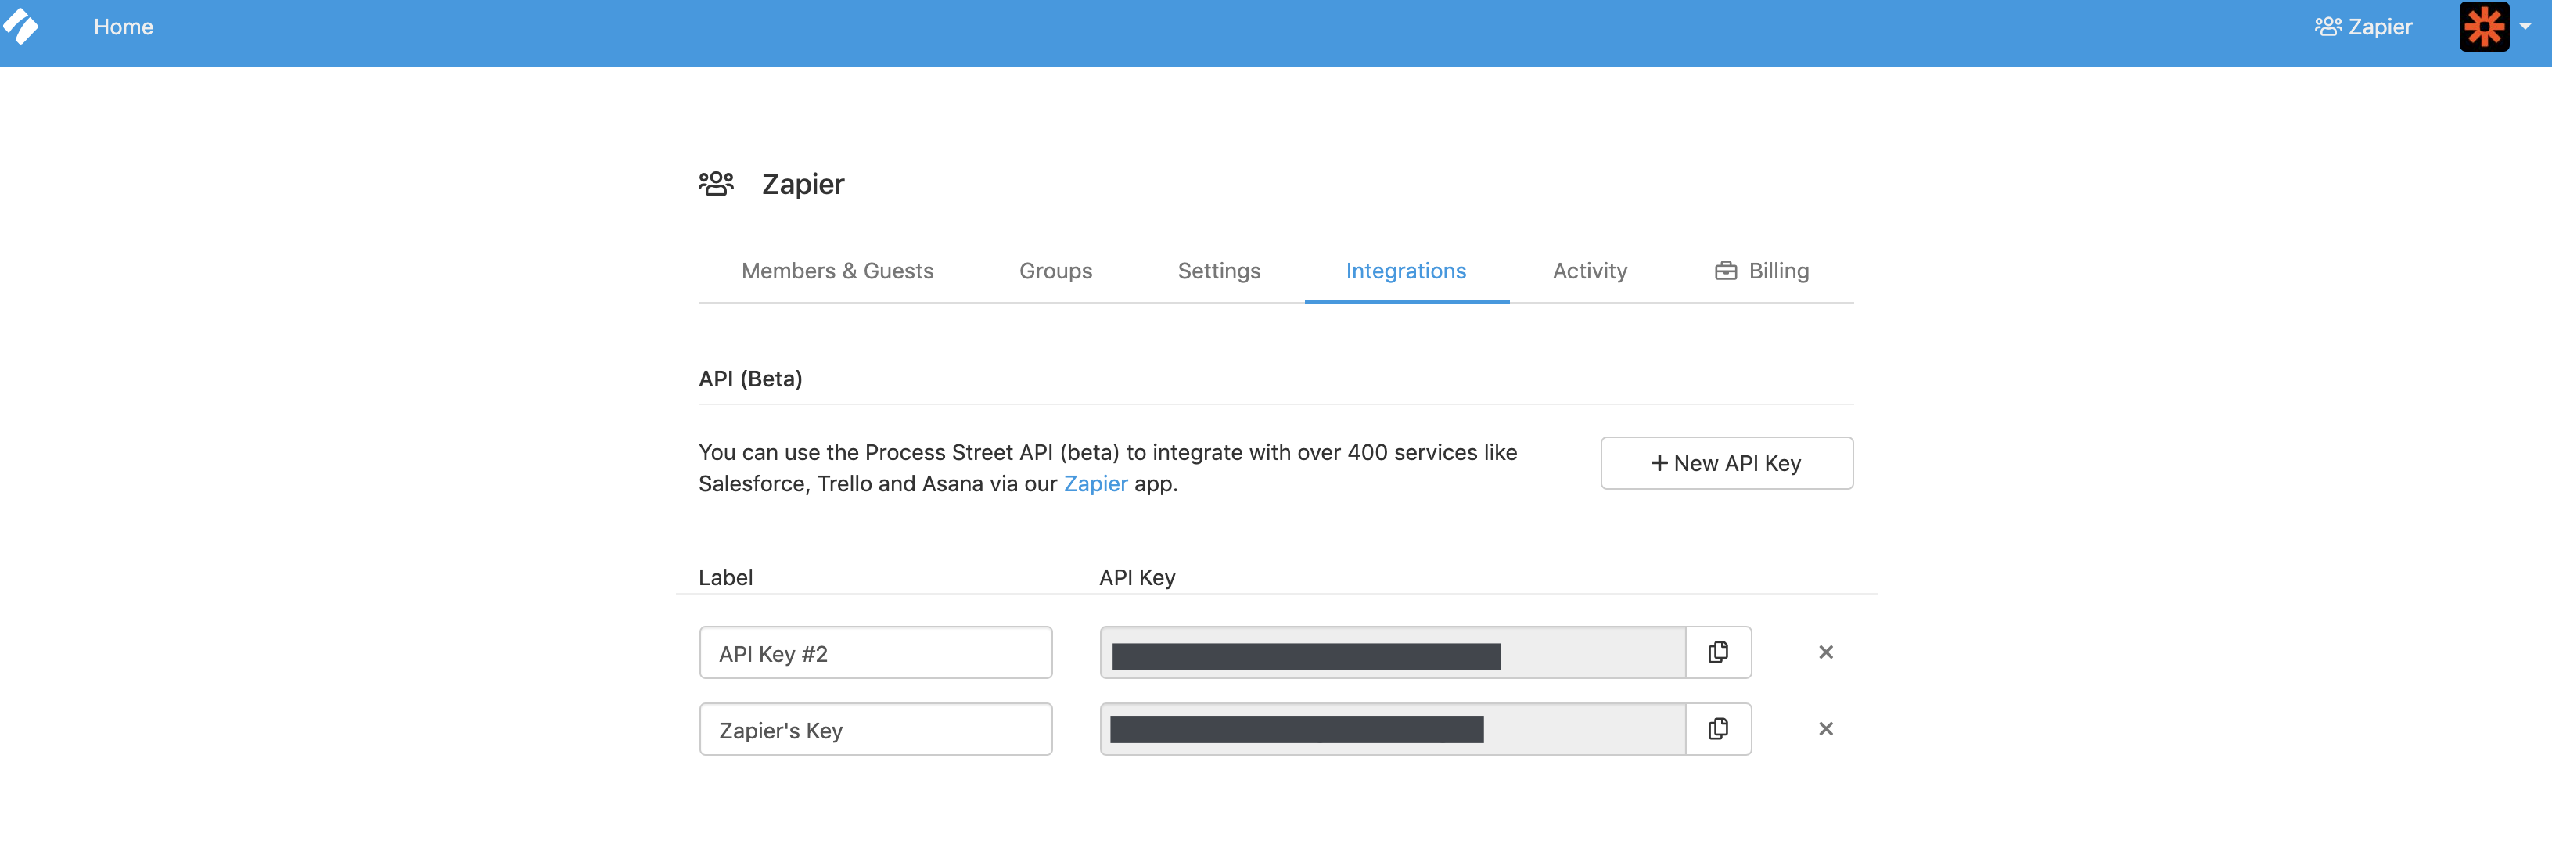
Task: Open the Zapier organization in the top bar
Action: [x=2363, y=27]
